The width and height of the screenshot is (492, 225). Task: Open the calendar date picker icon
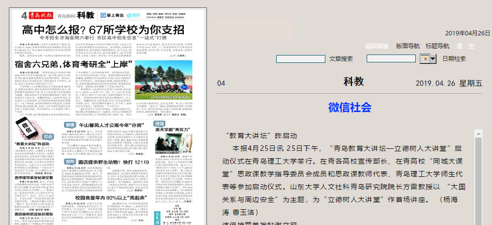click(425, 59)
